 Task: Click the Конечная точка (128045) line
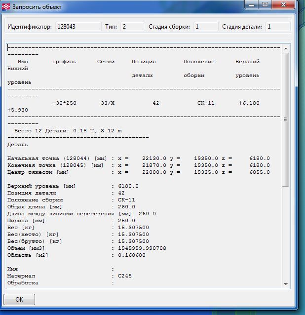coord(138,165)
